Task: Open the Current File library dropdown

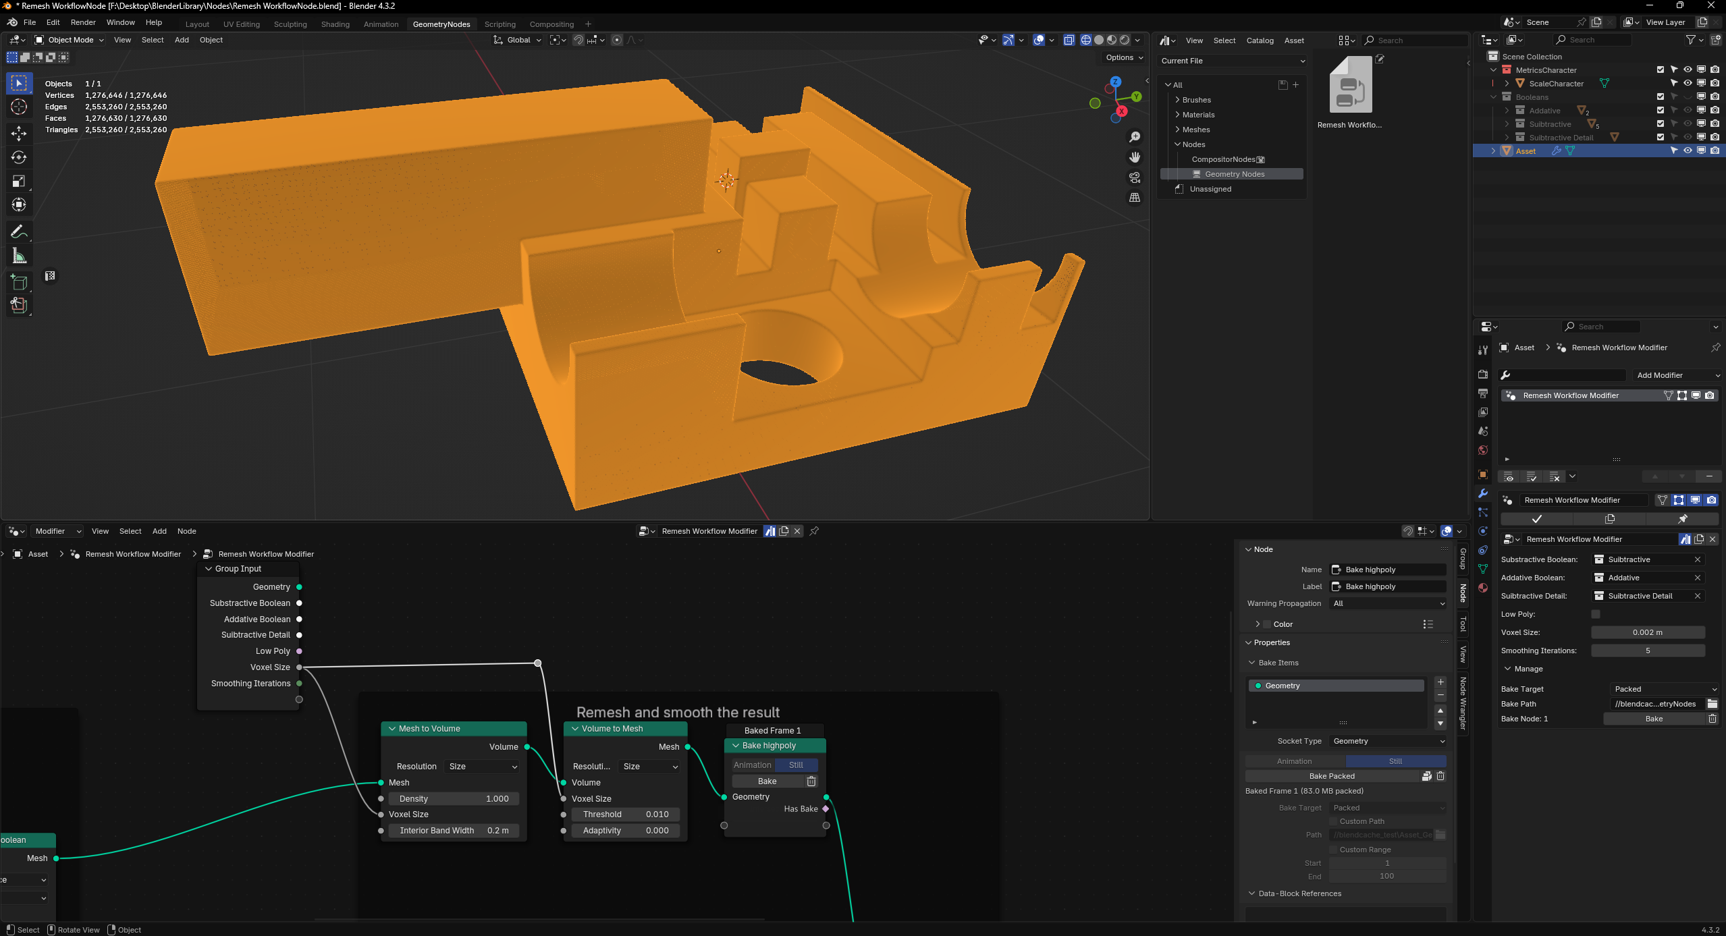Action: [x=1233, y=61]
